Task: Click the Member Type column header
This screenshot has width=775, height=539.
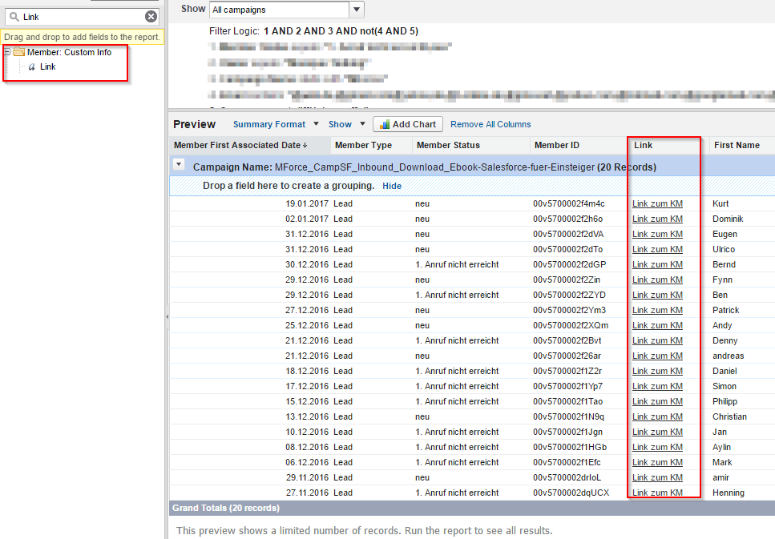Action: pyautogui.click(x=371, y=145)
